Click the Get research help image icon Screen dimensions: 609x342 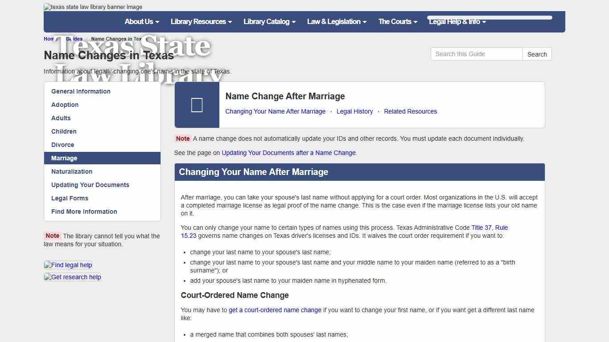click(72, 277)
